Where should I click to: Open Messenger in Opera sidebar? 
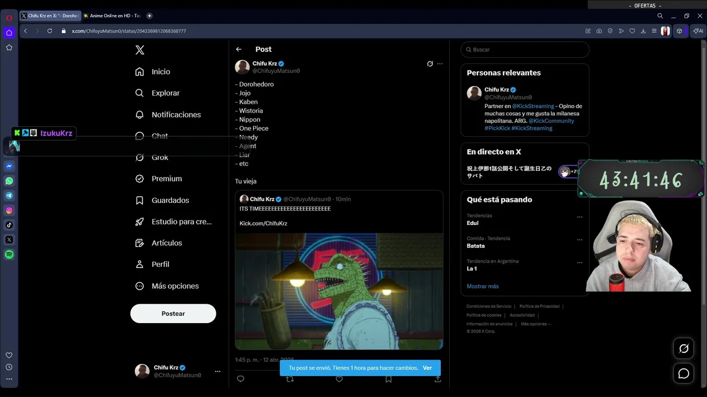coord(9,166)
